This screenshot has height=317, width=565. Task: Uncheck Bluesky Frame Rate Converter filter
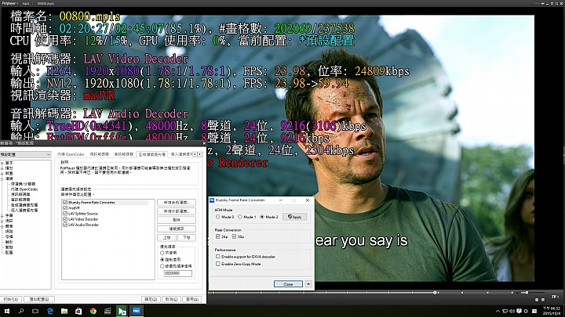(65, 203)
